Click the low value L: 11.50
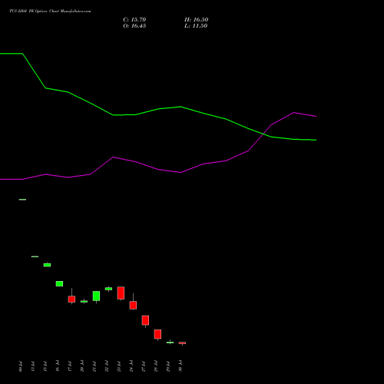 [x=196, y=26]
